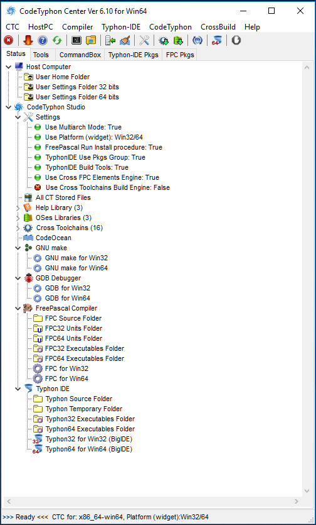Click the green dots icon for GNU make
This screenshot has height=525, width=316.
pos(28,248)
